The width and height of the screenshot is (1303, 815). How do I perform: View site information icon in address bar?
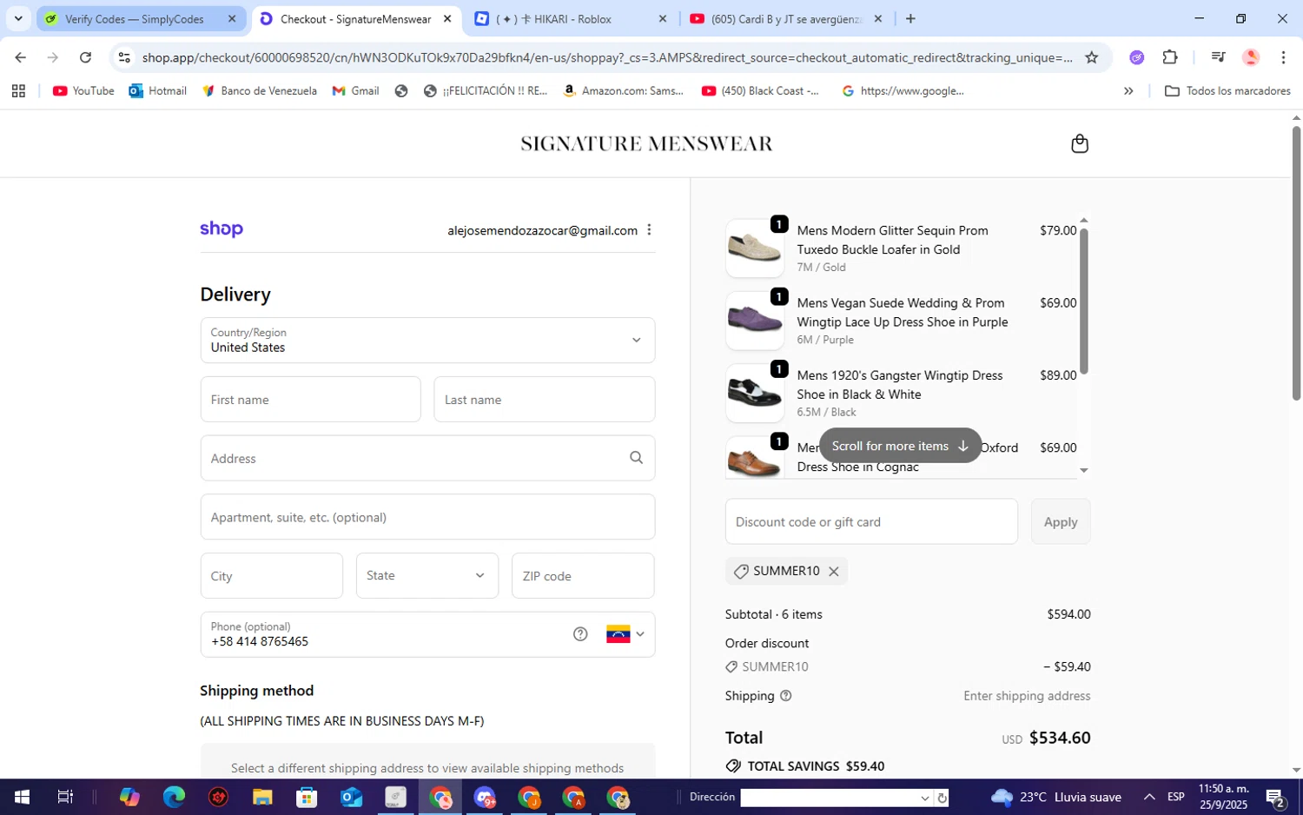coord(124,57)
